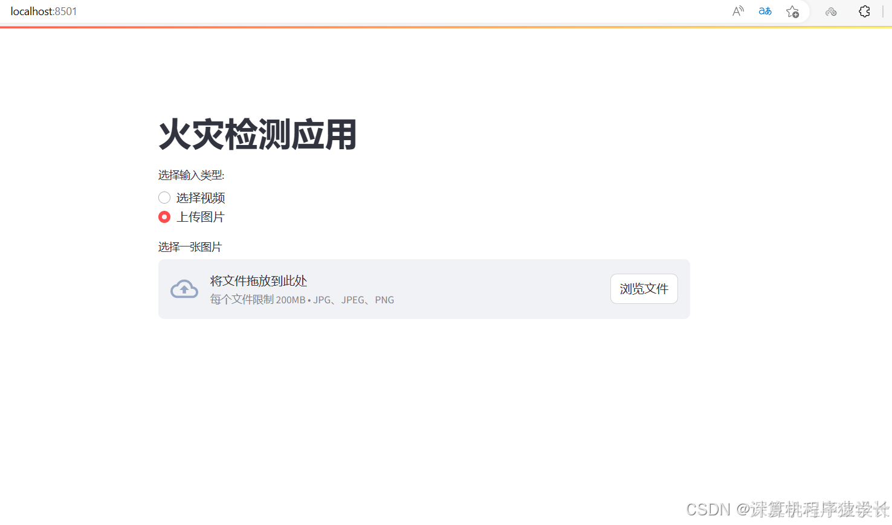Click the cloud upload icon in the file uploader

click(184, 289)
